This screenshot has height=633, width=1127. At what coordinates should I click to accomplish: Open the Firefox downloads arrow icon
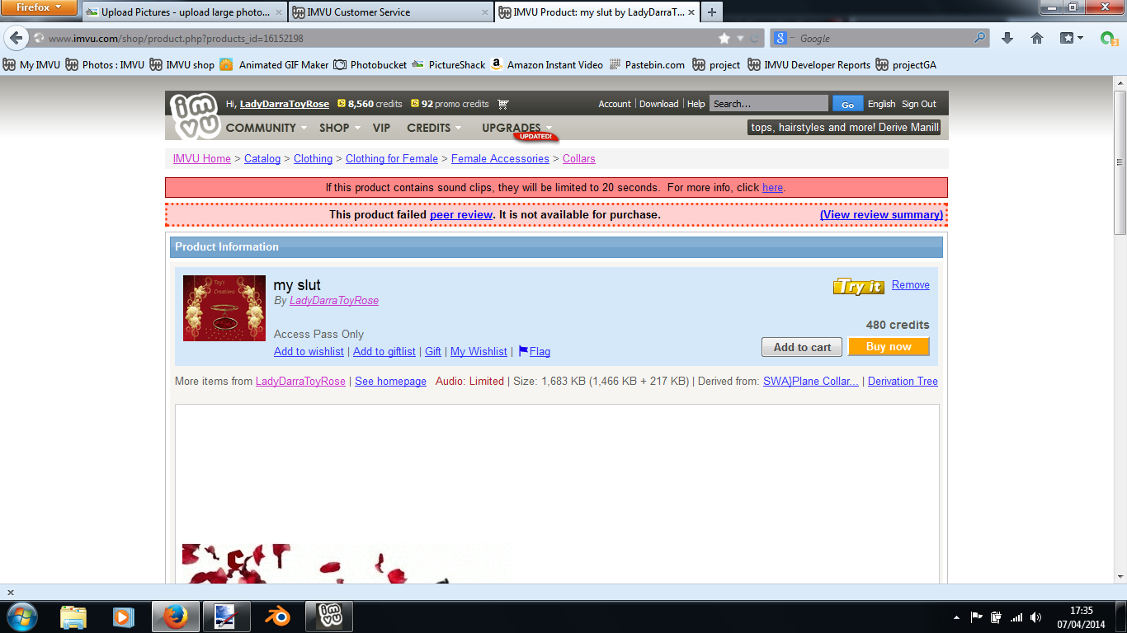click(1007, 38)
